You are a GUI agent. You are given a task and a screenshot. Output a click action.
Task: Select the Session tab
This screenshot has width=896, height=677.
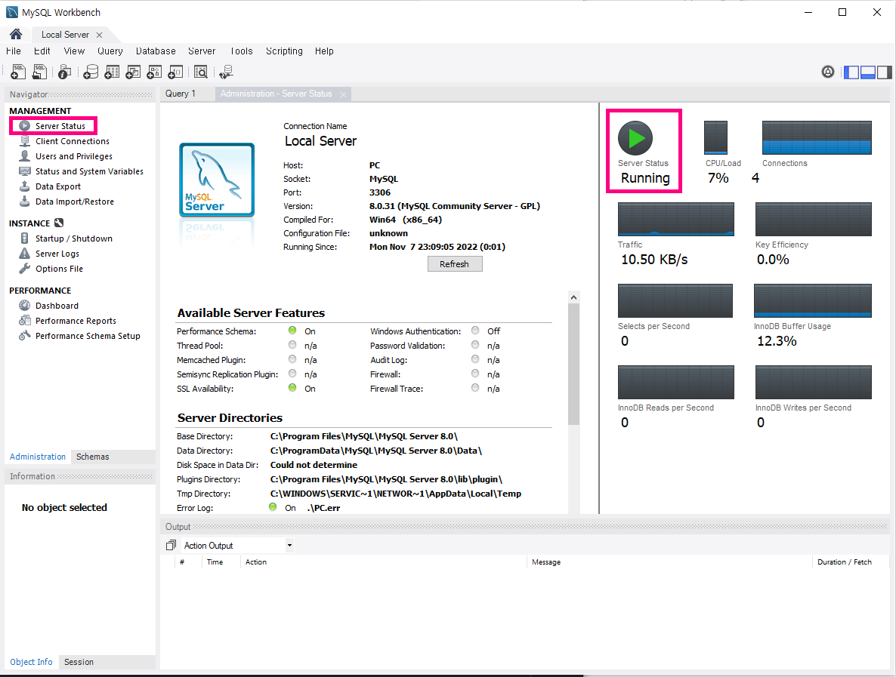point(79,662)
